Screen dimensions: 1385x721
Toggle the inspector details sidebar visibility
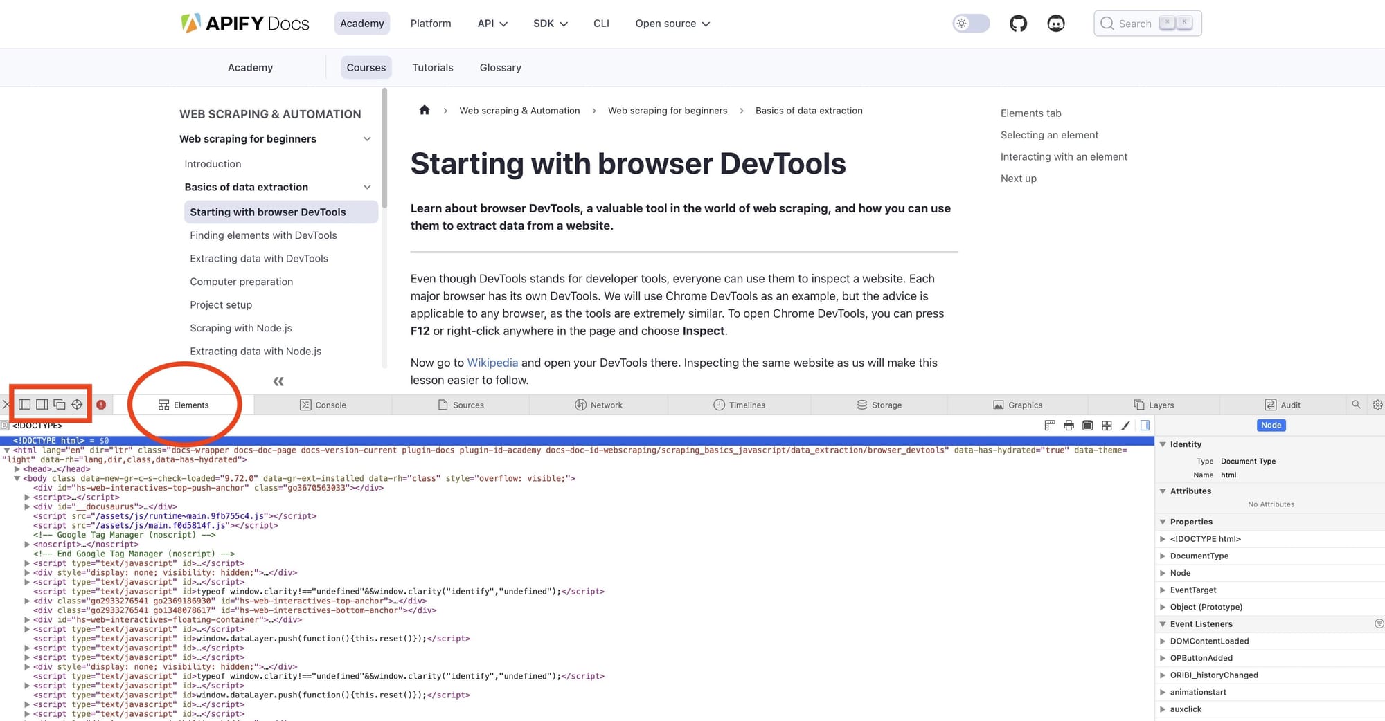coord(1145,426)
